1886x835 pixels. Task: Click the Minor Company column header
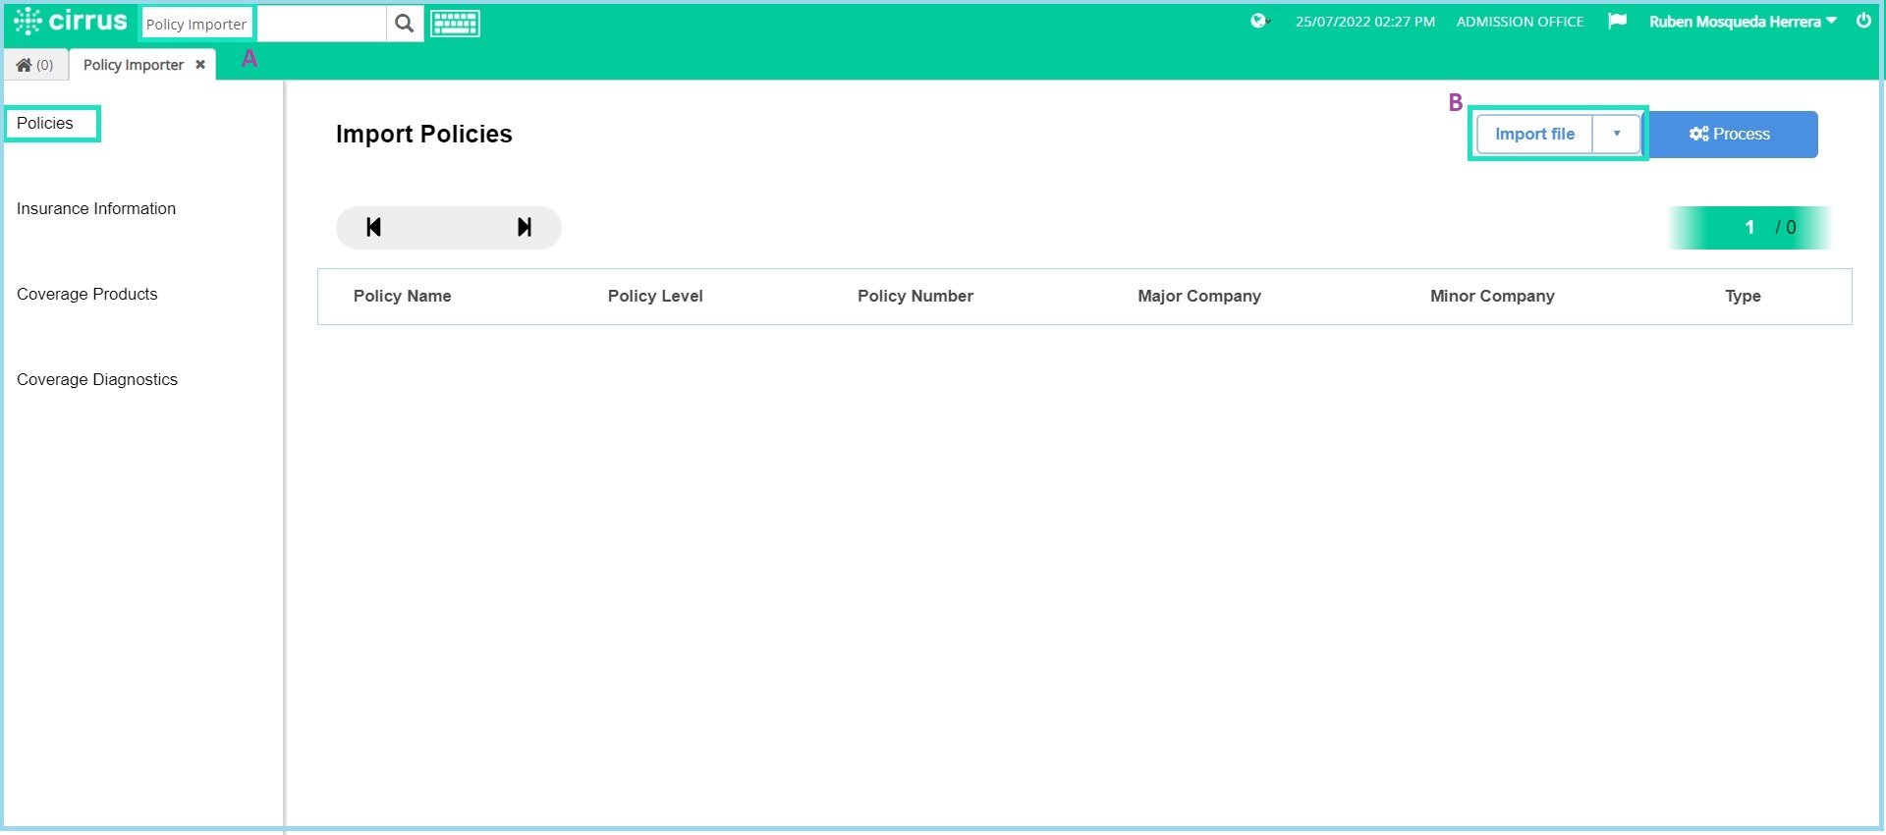1492,296
